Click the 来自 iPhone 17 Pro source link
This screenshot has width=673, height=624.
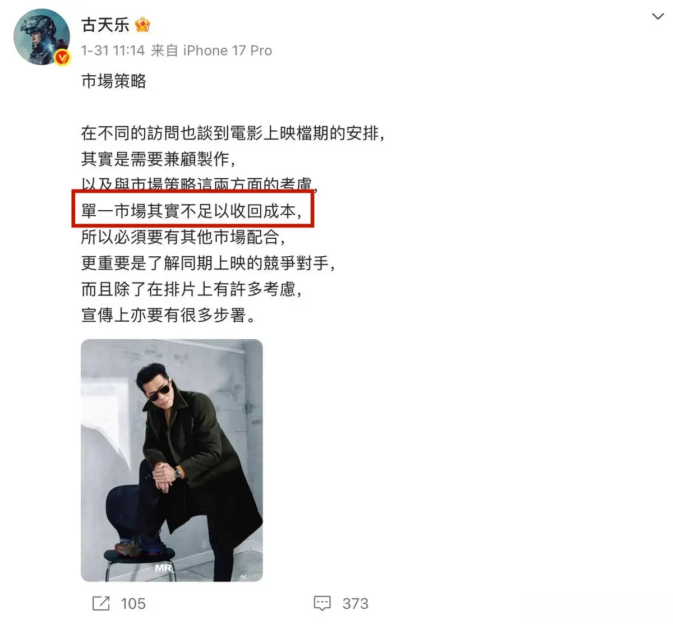tap(211, 50)
